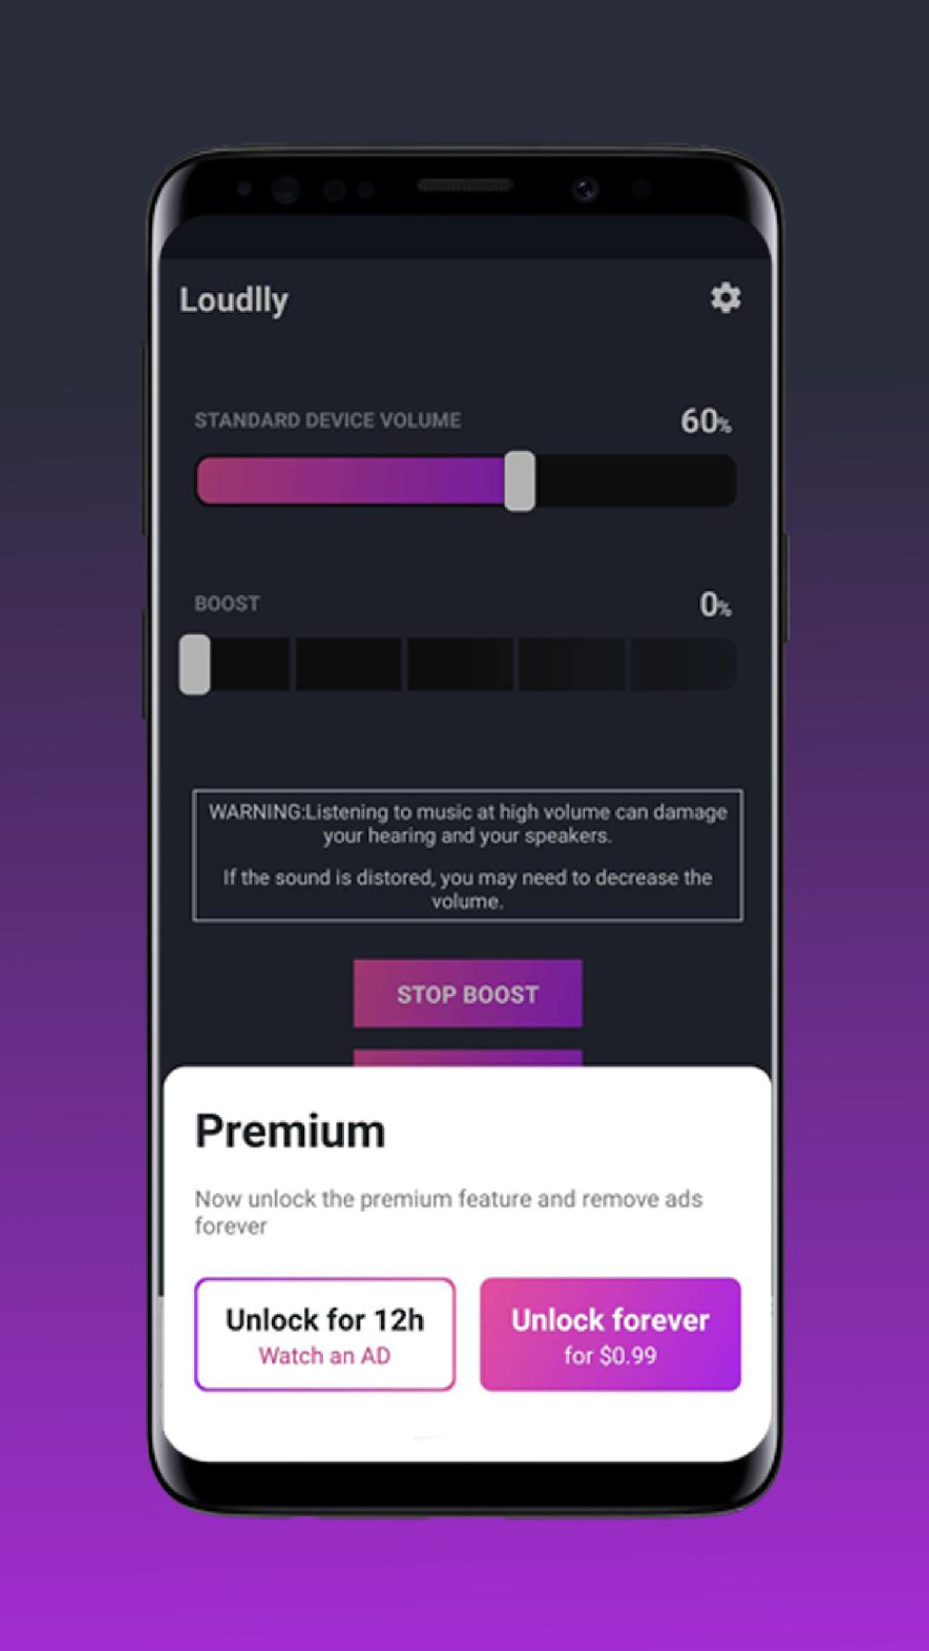Select the fifth boost level segment
The image size is (929, 1651).
(683, 664)
